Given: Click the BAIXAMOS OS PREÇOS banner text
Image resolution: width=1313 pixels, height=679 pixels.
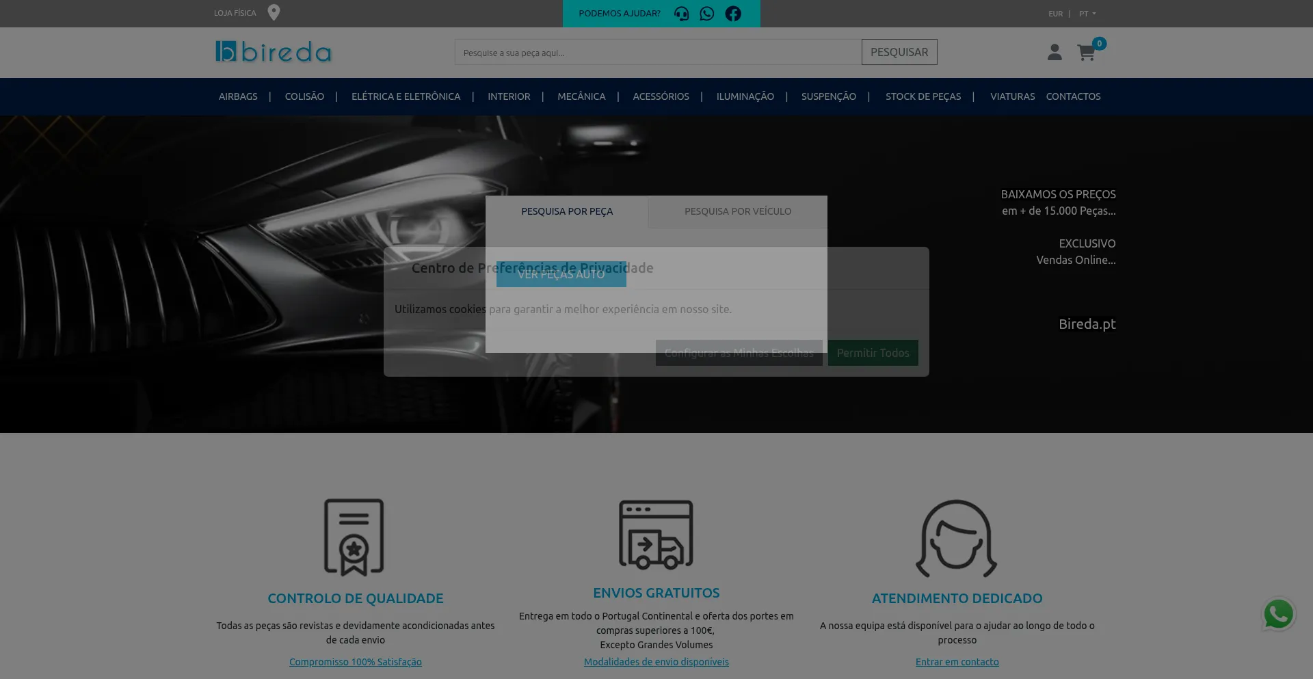Looking at the screenshot, I should pos(1059,194).
